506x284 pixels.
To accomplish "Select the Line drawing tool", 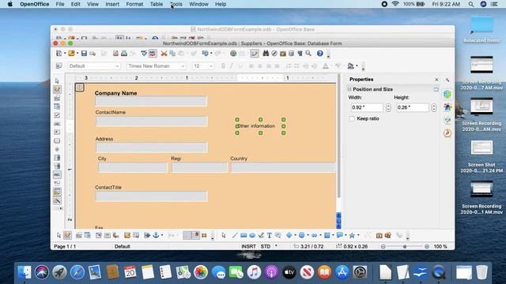I will click(x=235, y=235).
